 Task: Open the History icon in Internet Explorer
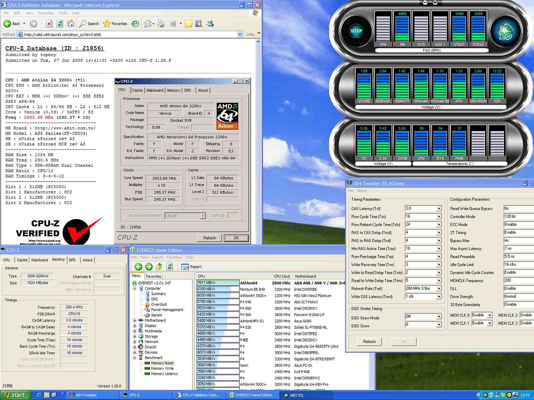(x=135, y=24)
